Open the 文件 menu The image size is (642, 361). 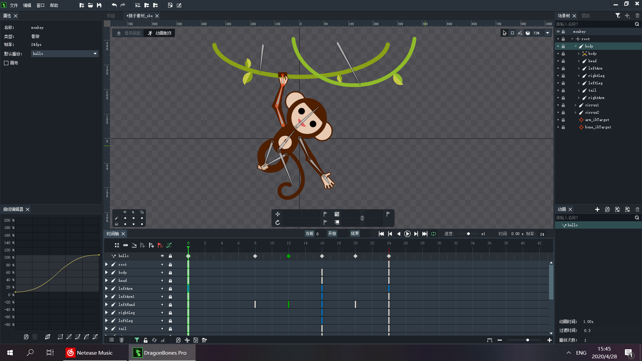[x=14, y=5]
